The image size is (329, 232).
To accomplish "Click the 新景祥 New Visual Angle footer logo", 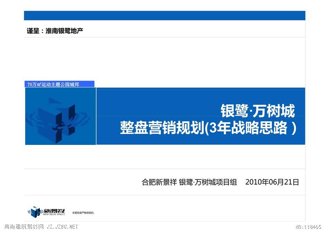I will click(x=46, y=212).
